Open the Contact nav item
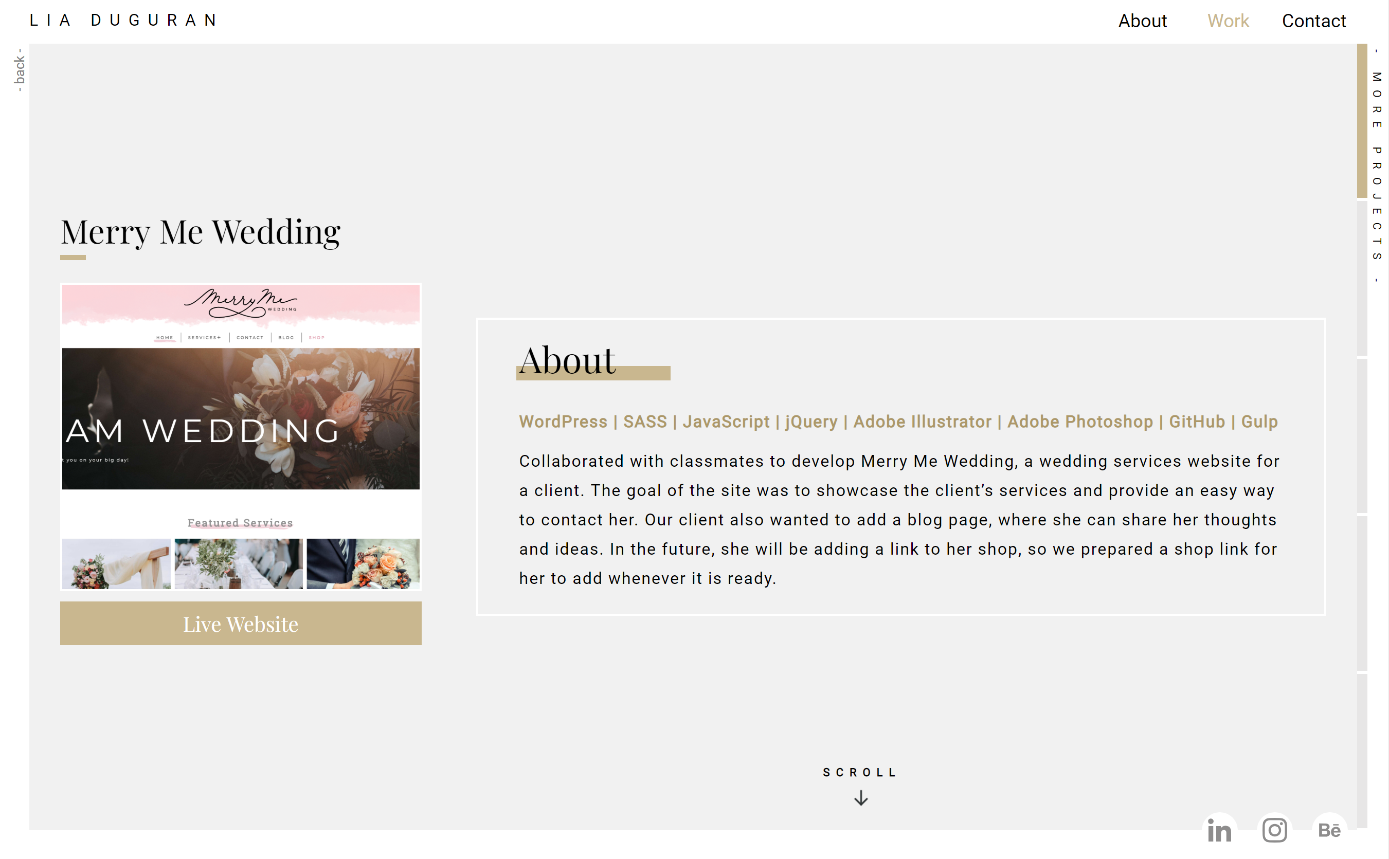 (x=1313, y=21)
